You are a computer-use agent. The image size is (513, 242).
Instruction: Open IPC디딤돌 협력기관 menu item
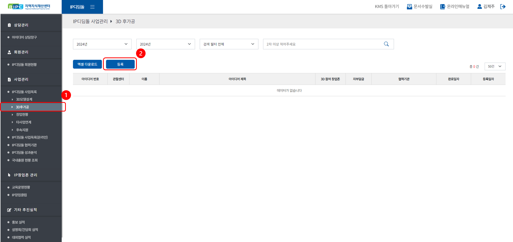click(24, 145)
